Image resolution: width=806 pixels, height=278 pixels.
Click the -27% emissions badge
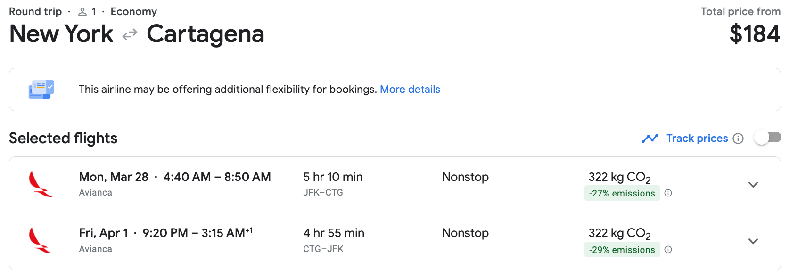622,193
